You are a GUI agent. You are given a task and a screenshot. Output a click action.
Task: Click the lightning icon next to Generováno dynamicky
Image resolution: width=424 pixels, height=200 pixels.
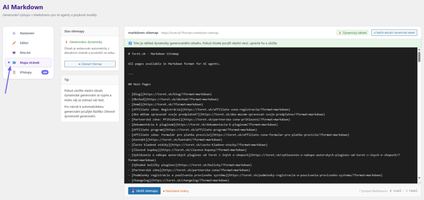pos(66,42)
